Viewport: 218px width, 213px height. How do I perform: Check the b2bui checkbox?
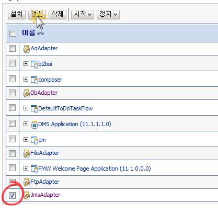(x=13, y=63)
